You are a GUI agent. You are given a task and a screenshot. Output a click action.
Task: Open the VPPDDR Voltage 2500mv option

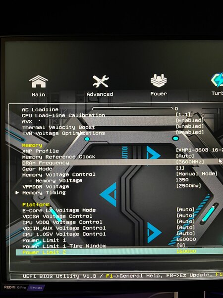point(188,186)
